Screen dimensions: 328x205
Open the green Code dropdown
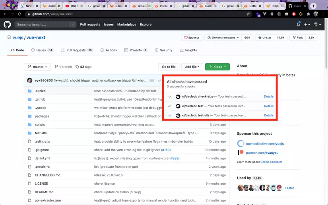[217, 67]
